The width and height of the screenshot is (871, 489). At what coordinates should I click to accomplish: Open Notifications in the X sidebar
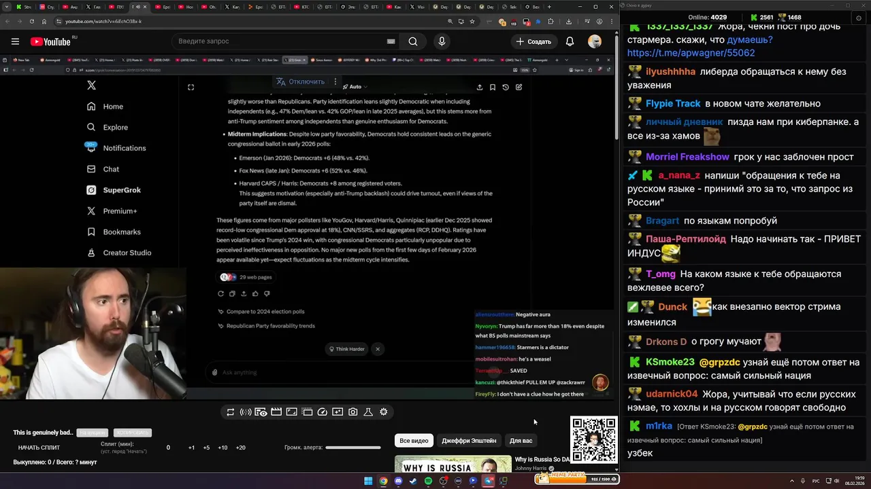[116, 148]
